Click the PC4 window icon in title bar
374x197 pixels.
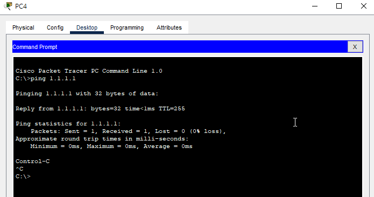click(x=8, y=6)
